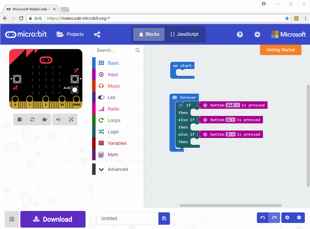310x229 pixels.
Task: Launch the simulator in fullscreen
Action: pos(71,120)
